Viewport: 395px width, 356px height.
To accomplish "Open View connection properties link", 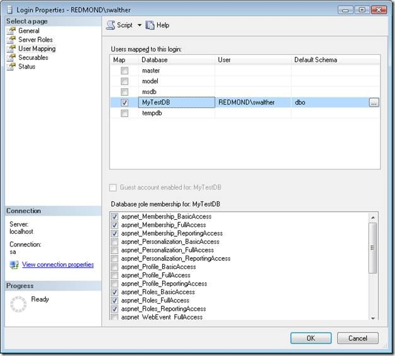I will click(58, 265).
